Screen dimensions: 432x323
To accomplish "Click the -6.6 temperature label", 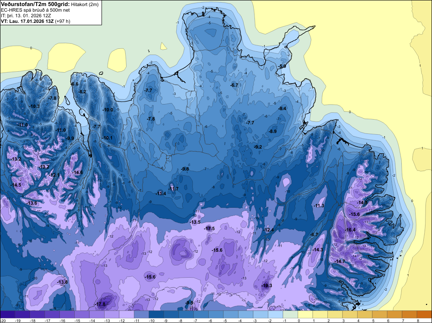I will tap(75, 84).
